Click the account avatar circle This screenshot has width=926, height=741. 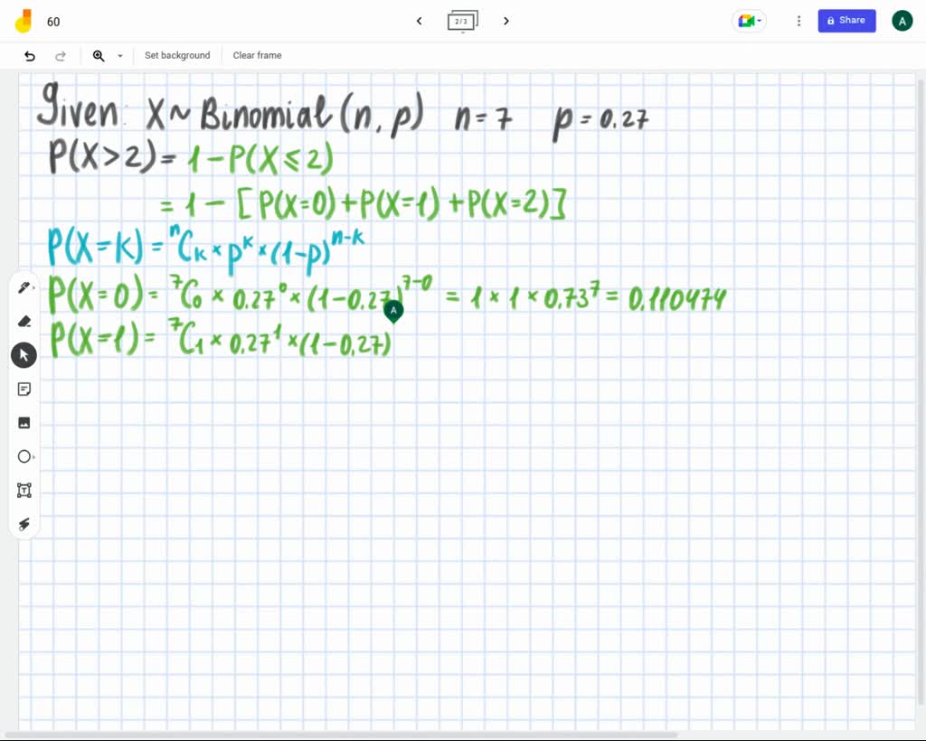point(902,20)
